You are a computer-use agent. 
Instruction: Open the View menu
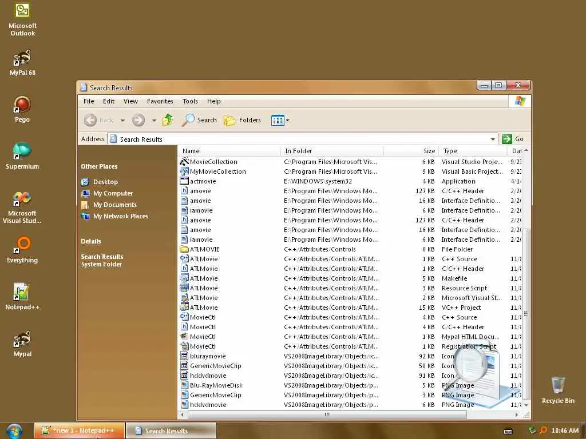tap(131, 101)
